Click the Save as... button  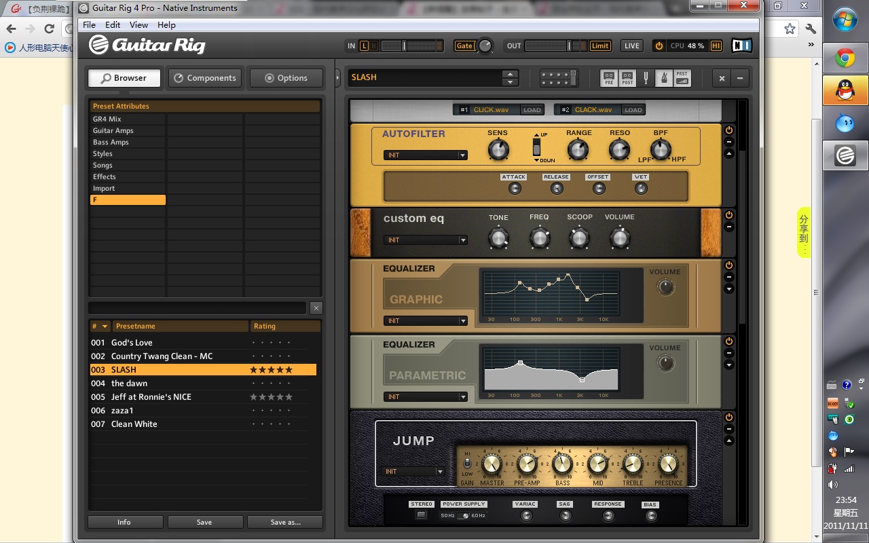(285, 522)
